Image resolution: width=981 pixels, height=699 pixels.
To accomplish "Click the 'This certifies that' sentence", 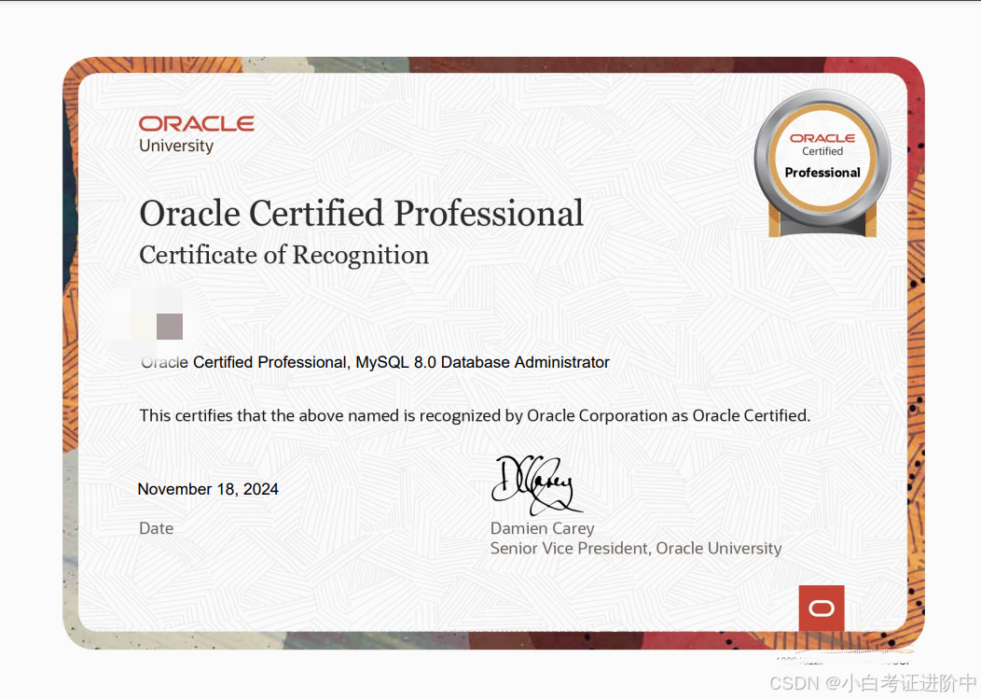I will tap(475, 416).
